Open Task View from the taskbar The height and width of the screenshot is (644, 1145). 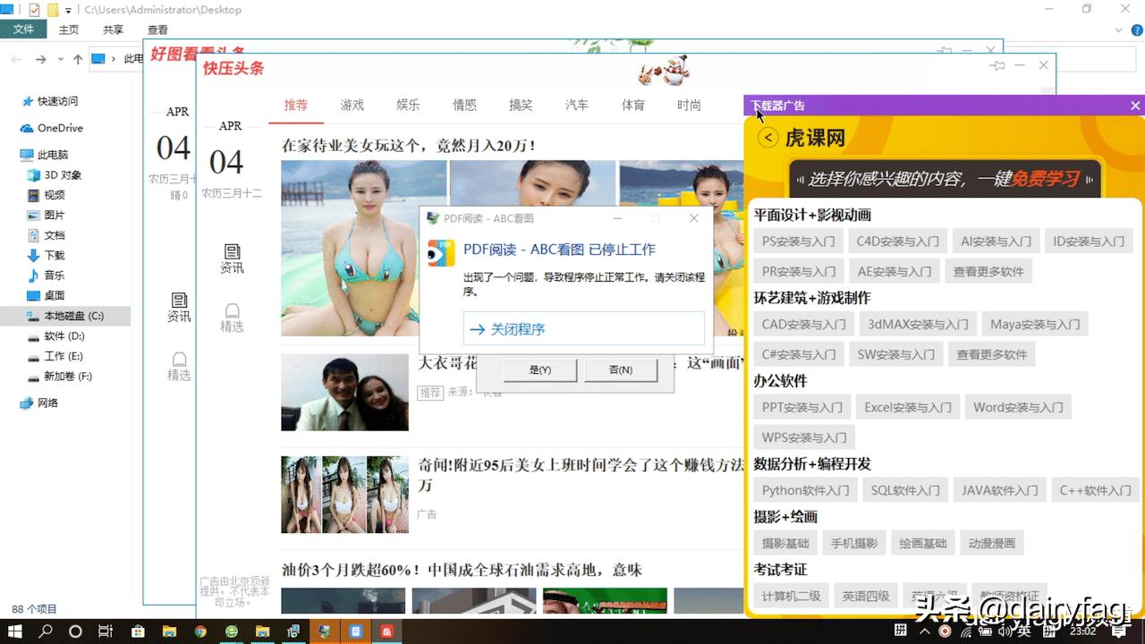[106, 631]
